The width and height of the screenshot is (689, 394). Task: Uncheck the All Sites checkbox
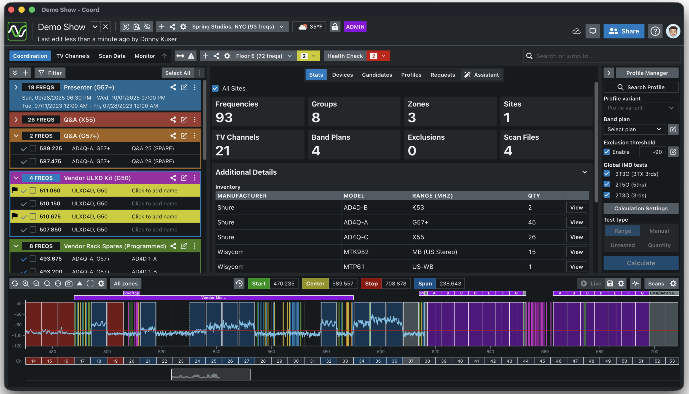(215, 88)
